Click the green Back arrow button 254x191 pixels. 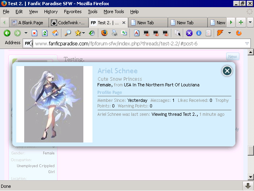pyautogui.click(x=7, y=33)
